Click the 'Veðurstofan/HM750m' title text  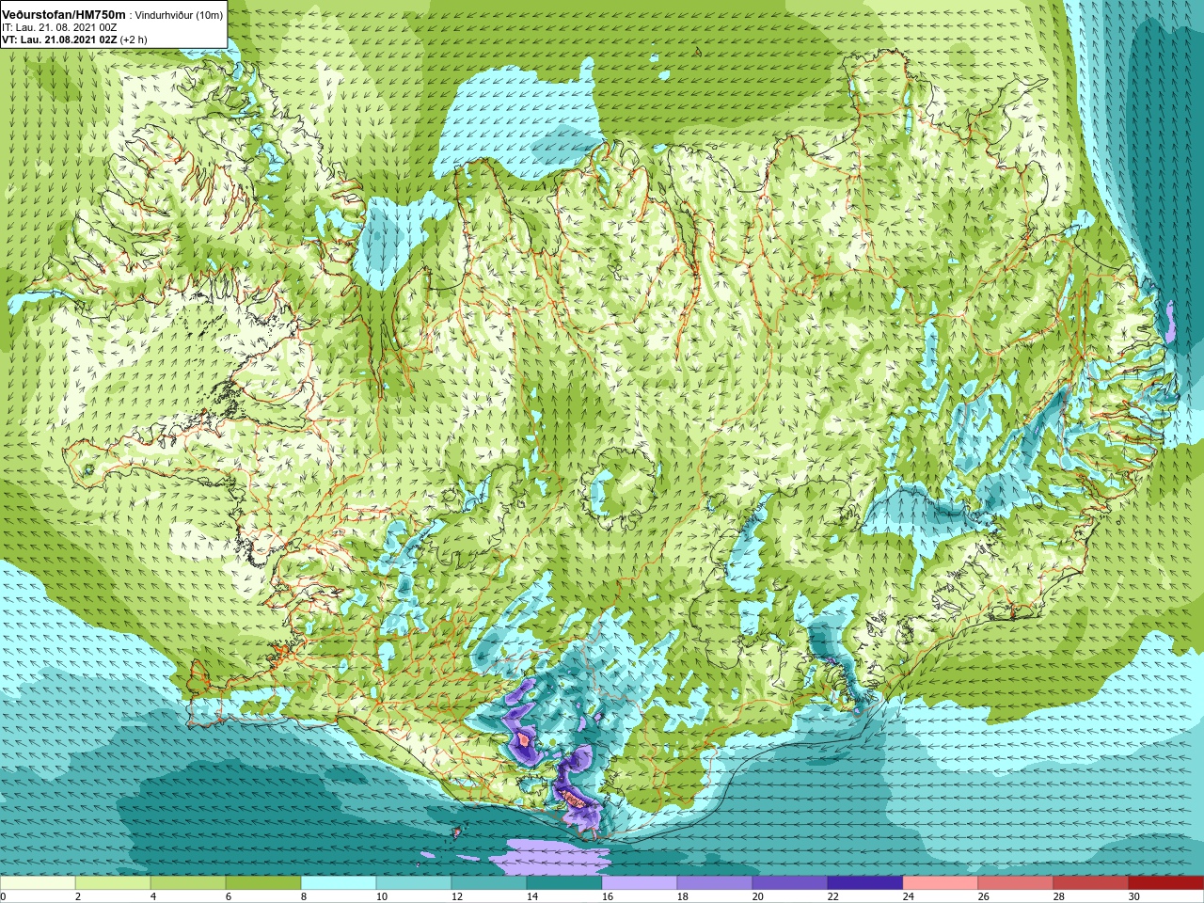(64, 14)
